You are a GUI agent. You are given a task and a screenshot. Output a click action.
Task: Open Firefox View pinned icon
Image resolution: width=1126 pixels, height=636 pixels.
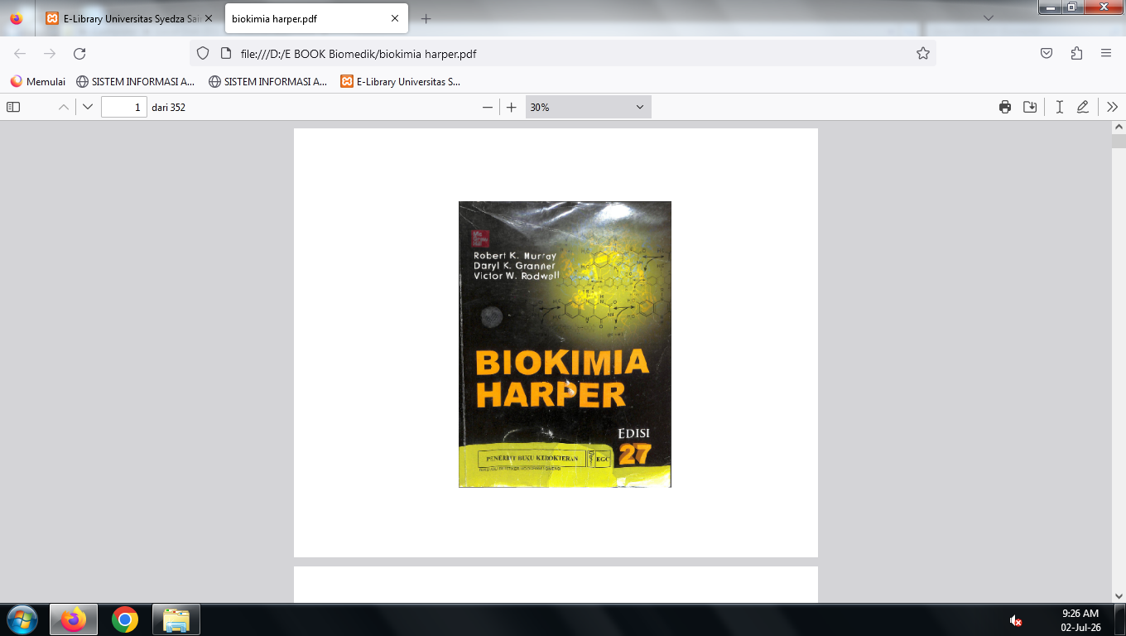[17, 18]
